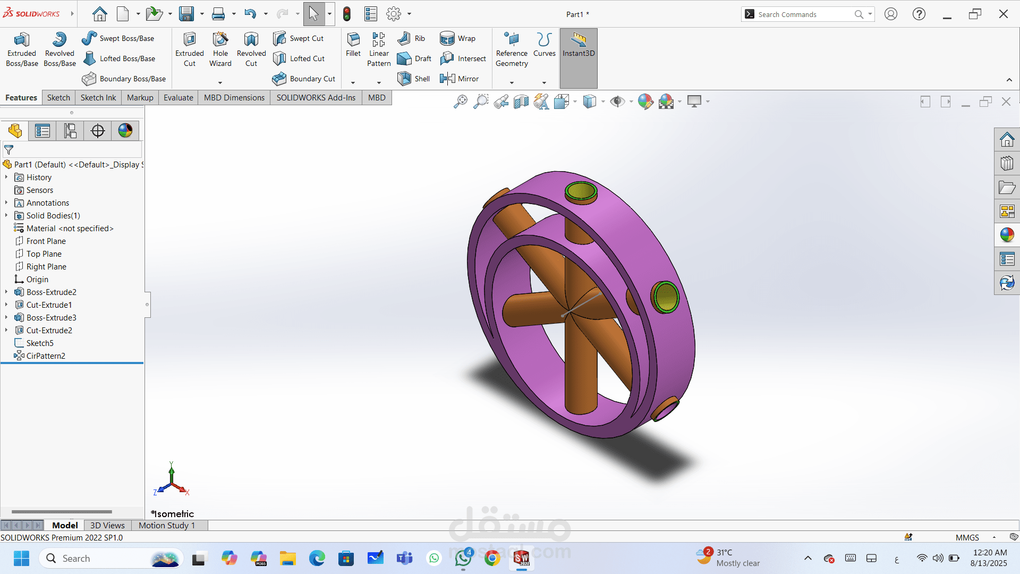Screen dimensions: 1020x574
Task: Activate the Fillet tool
Action: click(353, 48)
